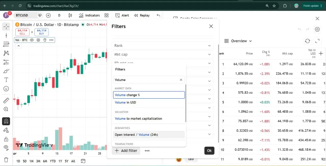Open the Overview columns dropdown
Screen dimensions: 326x166
click(x=238, y=41)
